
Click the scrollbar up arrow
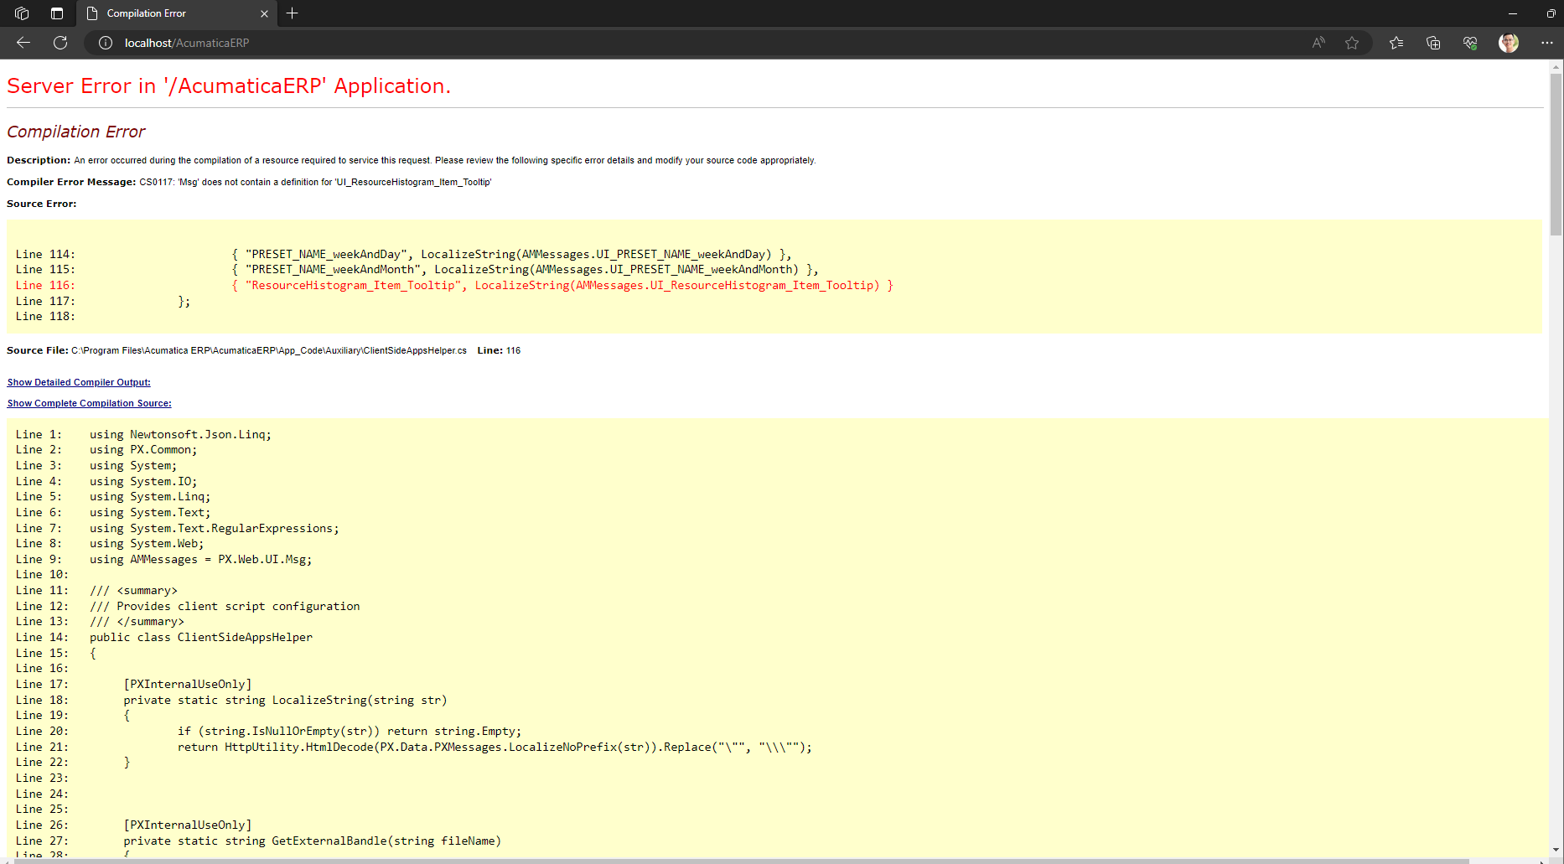click(x=1556, y=65)
